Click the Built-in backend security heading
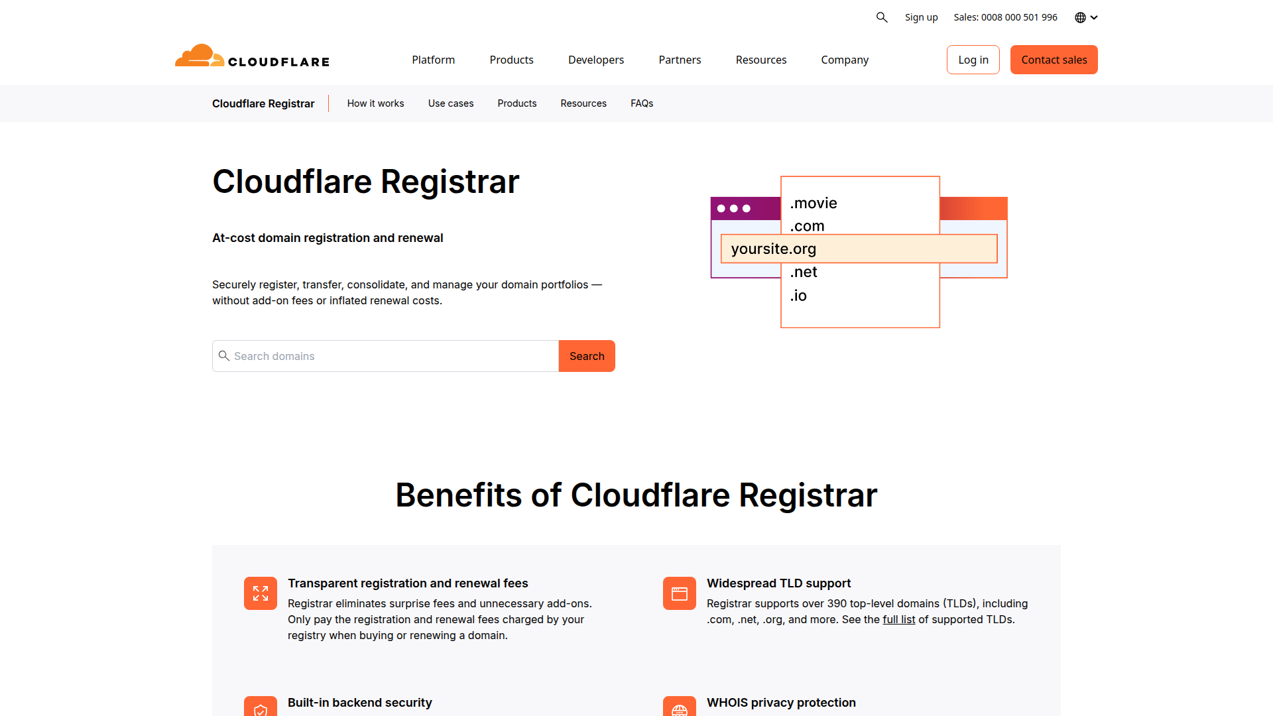This screenshot has height=716, width=1273. [x=359, y=703]
